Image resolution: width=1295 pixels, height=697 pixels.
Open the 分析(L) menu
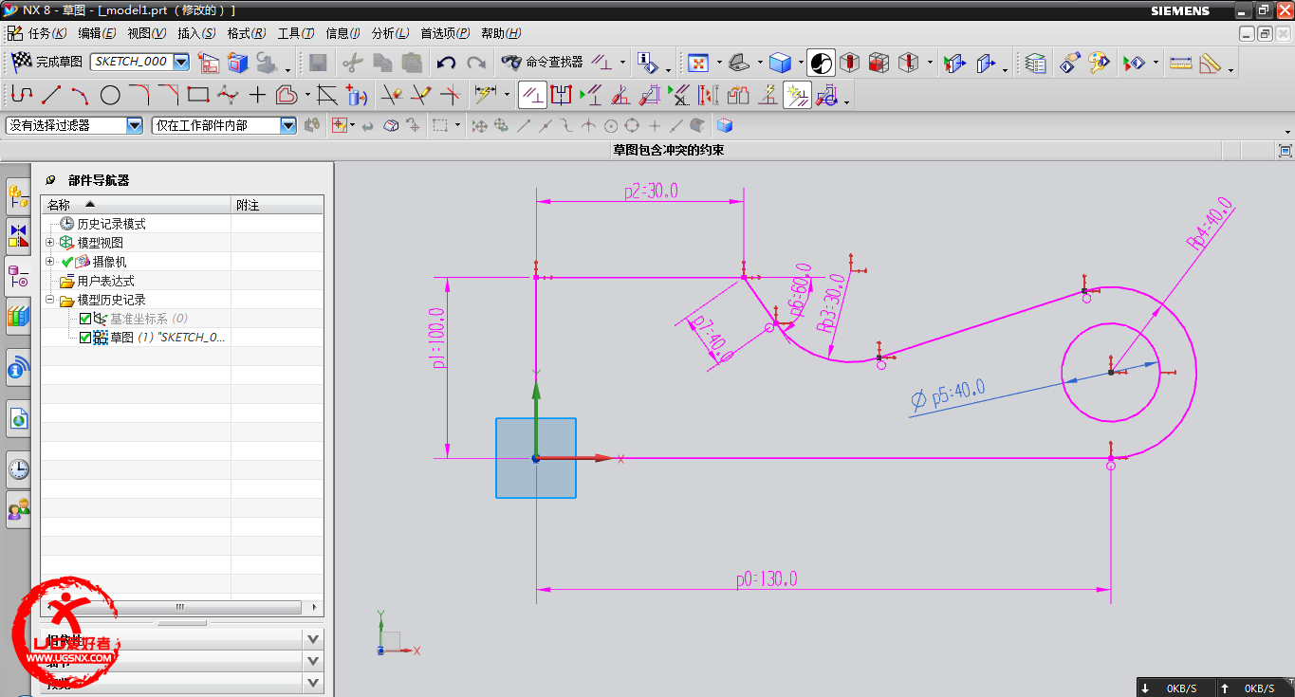tap(391, 33)
